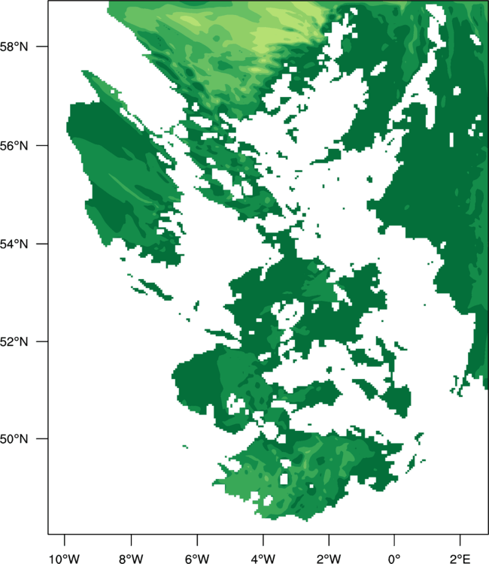Click the 52°N latitude label
The width and height of the screenshot is (489, 564).
14,341
